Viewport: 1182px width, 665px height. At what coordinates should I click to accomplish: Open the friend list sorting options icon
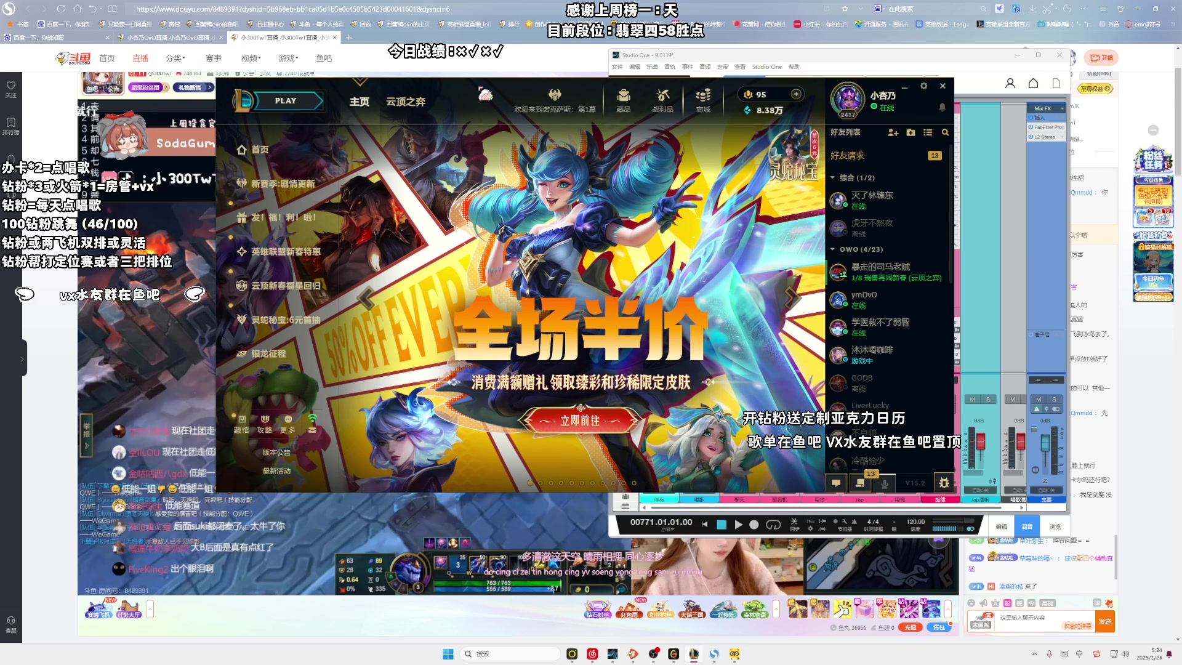928,132
